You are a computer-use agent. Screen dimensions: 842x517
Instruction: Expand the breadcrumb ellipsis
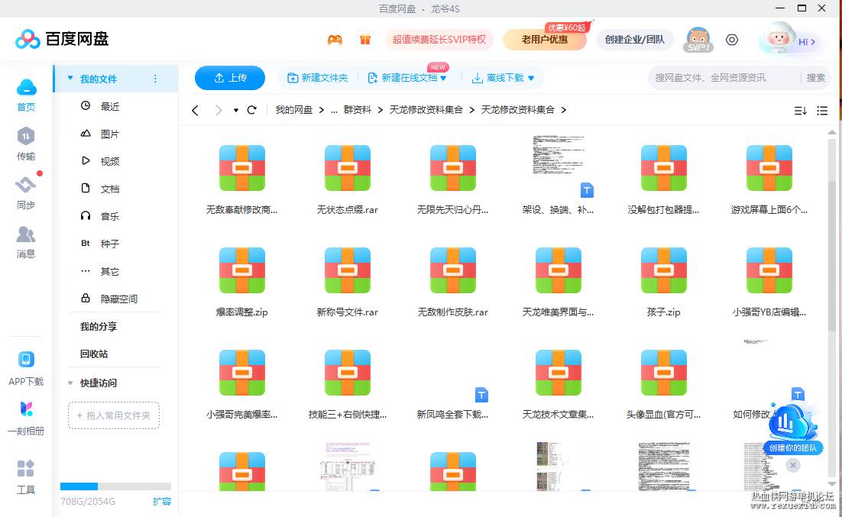coord(333,110)
